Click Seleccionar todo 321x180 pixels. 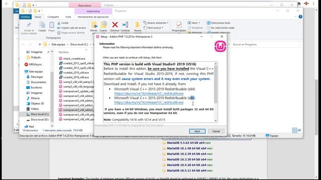click(219, 23)
